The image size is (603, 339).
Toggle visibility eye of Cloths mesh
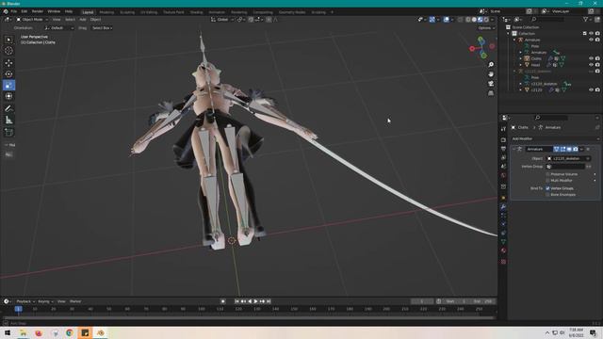(591, 58)
